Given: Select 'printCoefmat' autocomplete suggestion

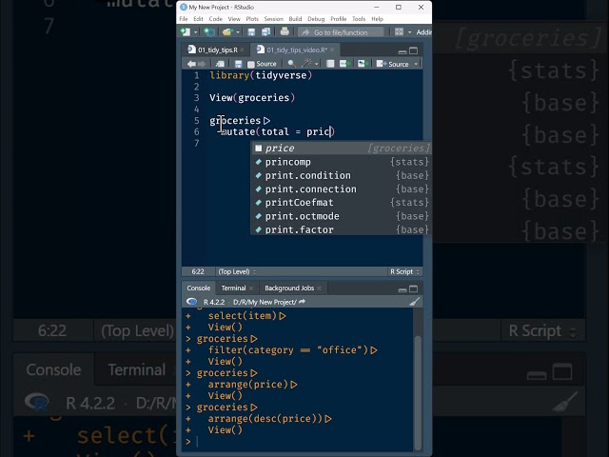Looking at the screenshot, I should tap(342, 203).
